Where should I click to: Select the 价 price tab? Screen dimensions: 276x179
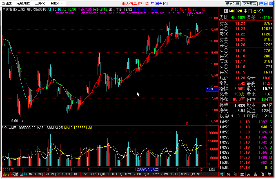[228, 174]
